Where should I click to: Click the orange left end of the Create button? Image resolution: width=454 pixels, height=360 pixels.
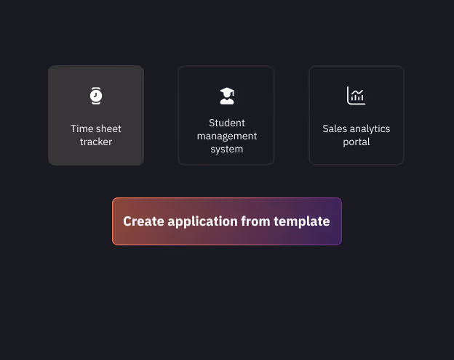(118, 221)
